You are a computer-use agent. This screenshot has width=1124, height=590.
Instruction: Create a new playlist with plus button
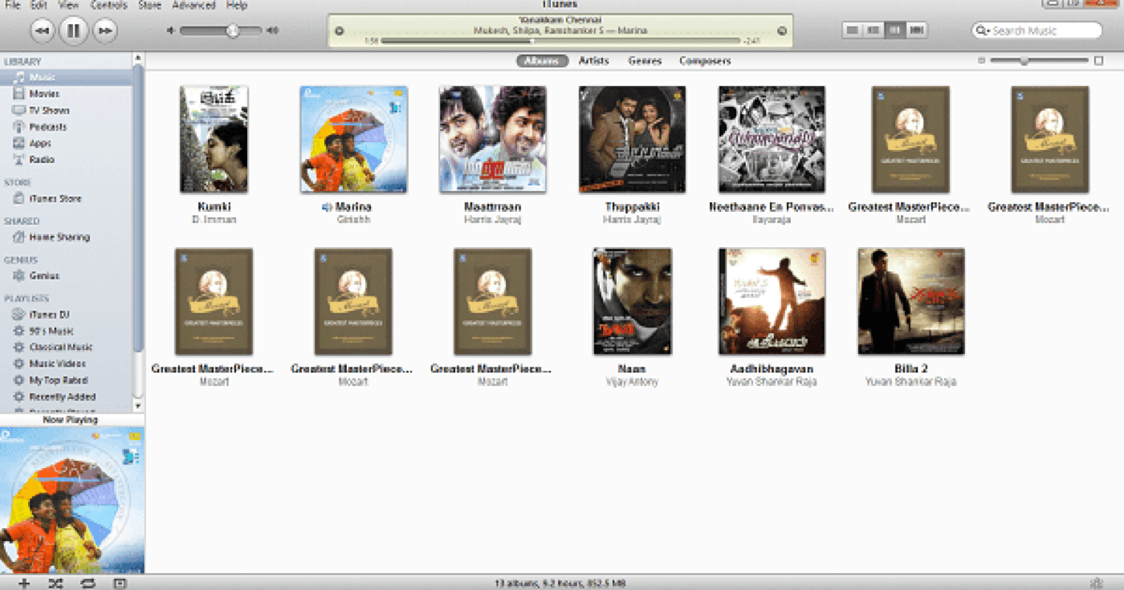tap(24, 583)
